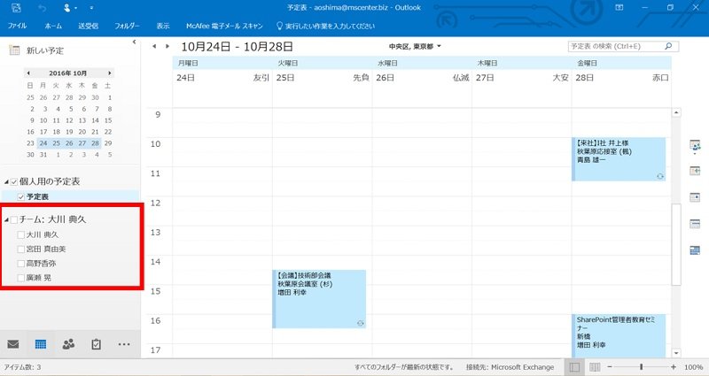The width and height of the screenshot is (709, 376).
Task: Click 2016年 10月 month header
Action: (x=68, y=73)
